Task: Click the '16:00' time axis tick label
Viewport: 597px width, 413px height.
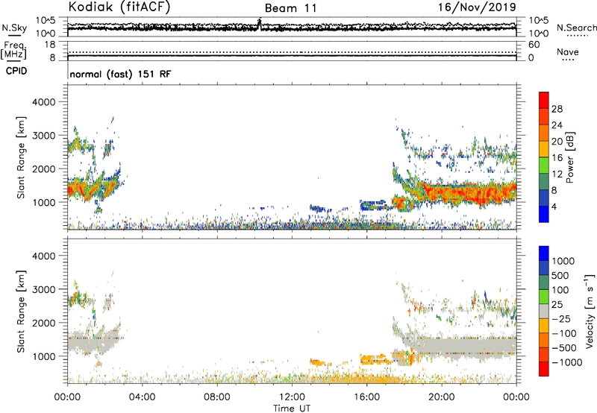Action: [x=366, y=397]
